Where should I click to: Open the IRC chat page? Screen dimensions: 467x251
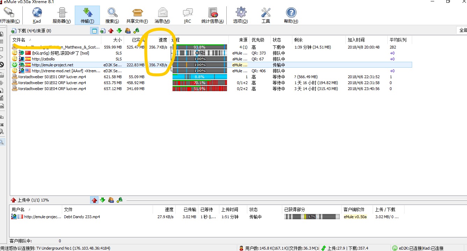(188, 16)
